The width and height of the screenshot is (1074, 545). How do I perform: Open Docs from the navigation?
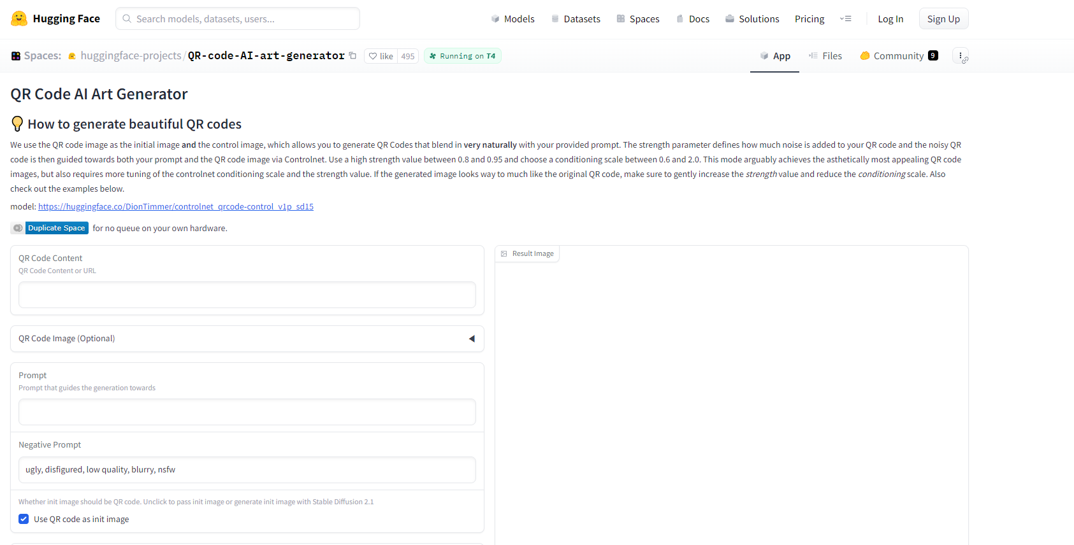[x=693, y=18]
